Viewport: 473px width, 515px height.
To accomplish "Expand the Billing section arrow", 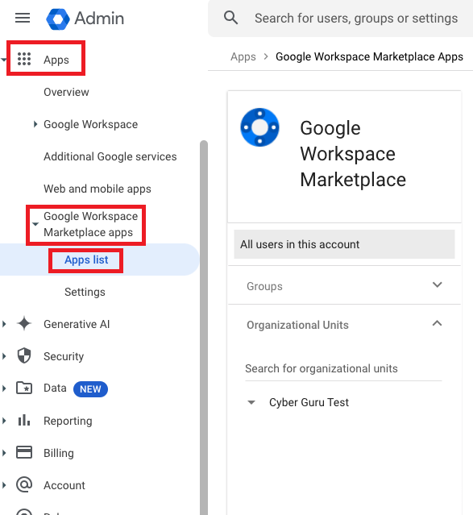I will (4, 453).
